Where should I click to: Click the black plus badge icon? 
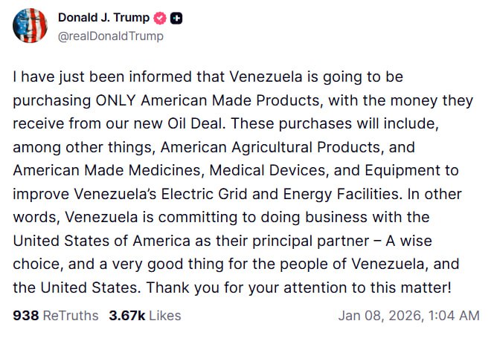click(176, 18)
